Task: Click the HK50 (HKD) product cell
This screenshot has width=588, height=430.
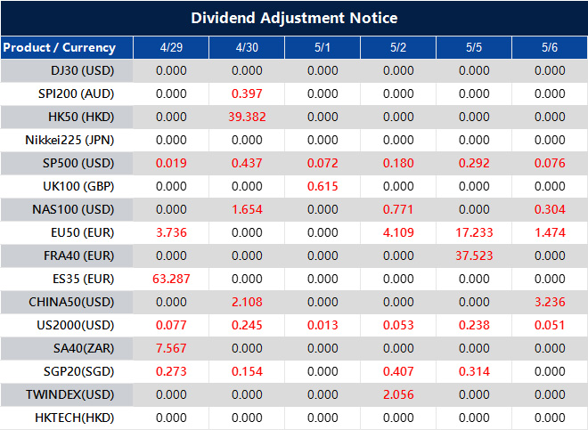Action: [x=82, y=117]
